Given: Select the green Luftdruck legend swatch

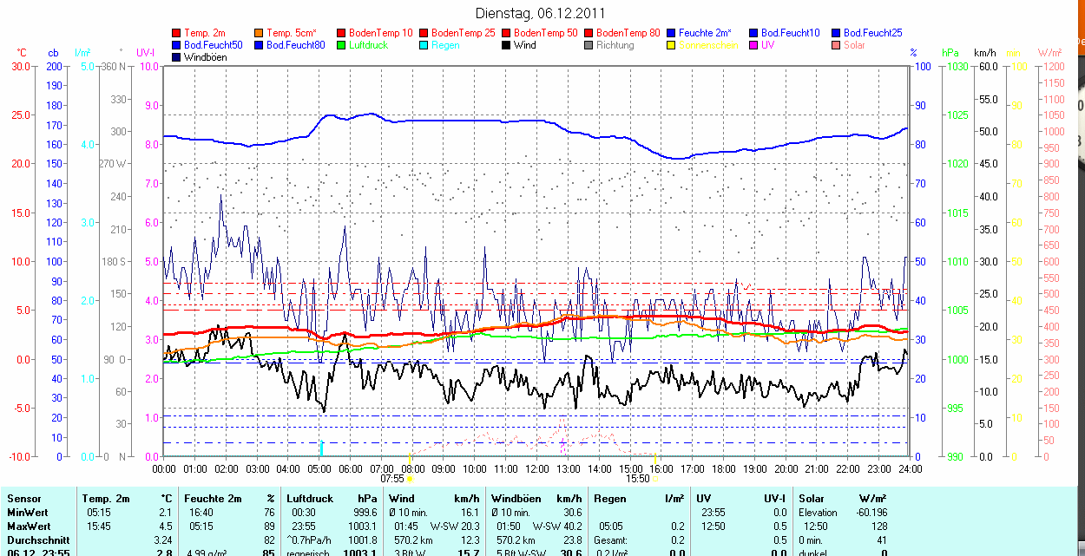Looking at the screenshot, I should point(342,45).
